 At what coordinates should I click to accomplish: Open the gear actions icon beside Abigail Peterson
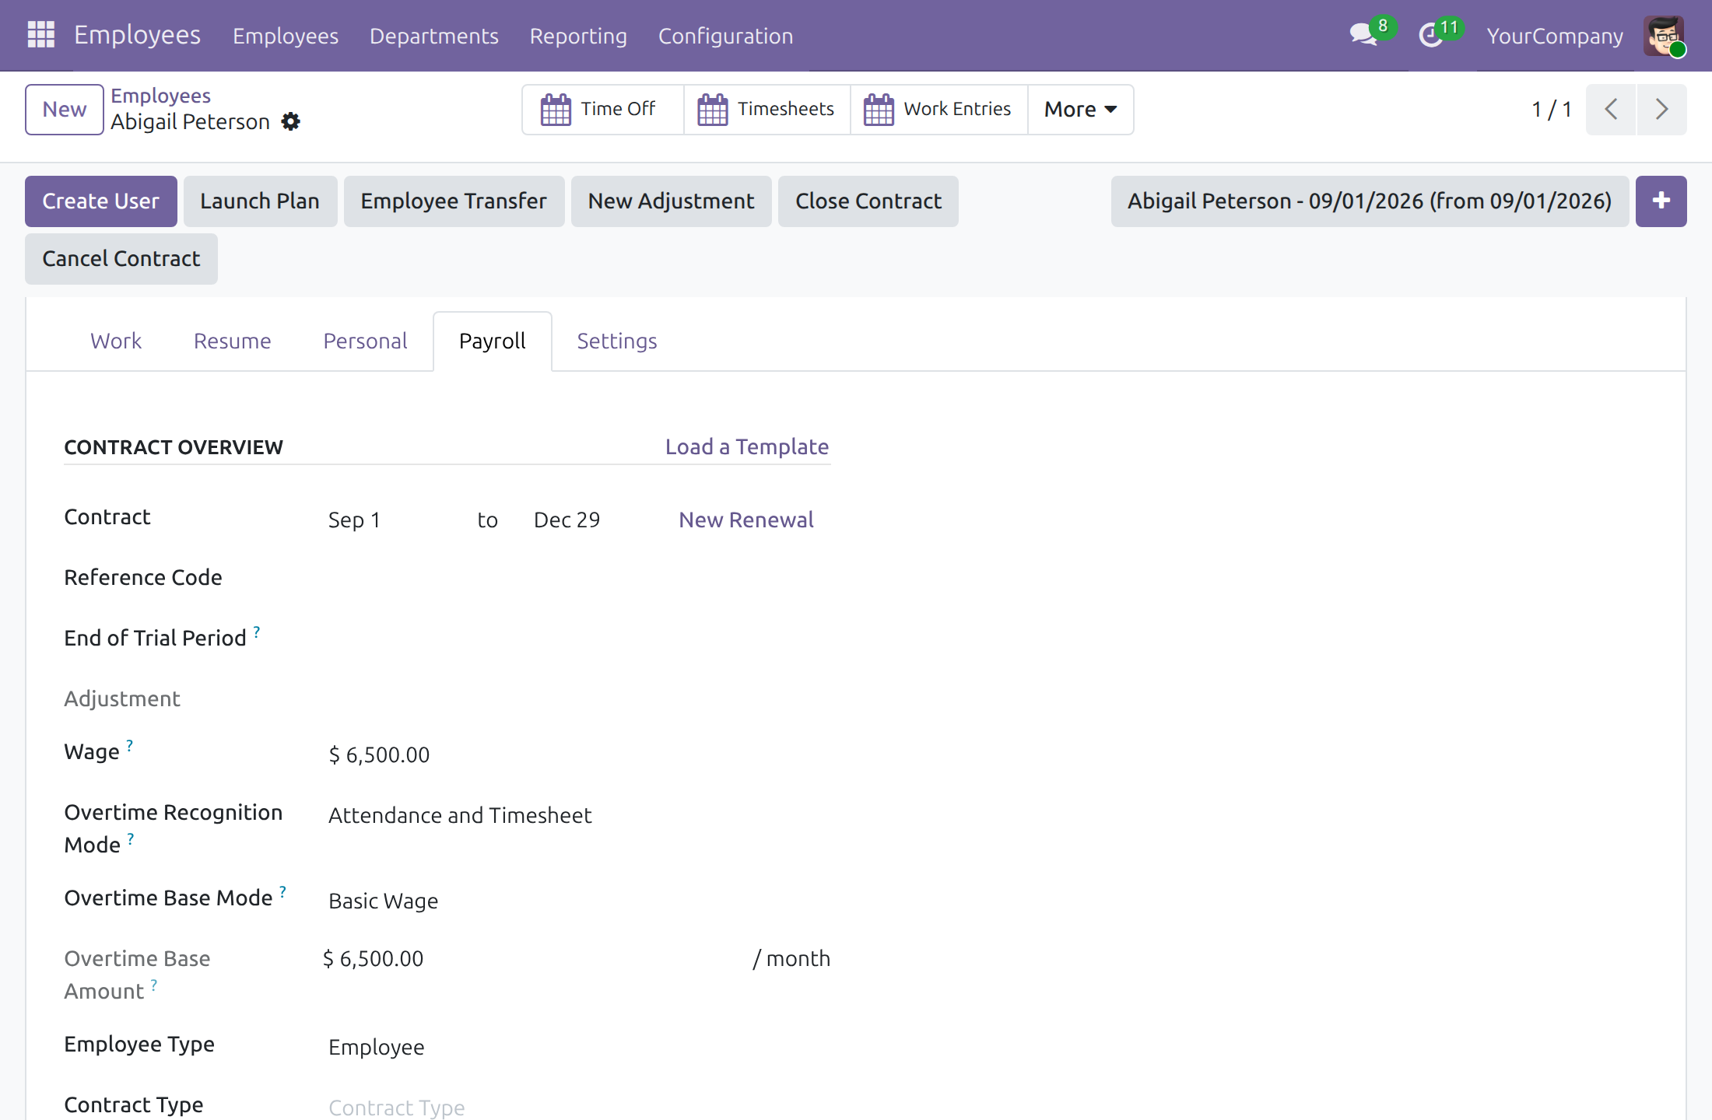tap(290, 121)
